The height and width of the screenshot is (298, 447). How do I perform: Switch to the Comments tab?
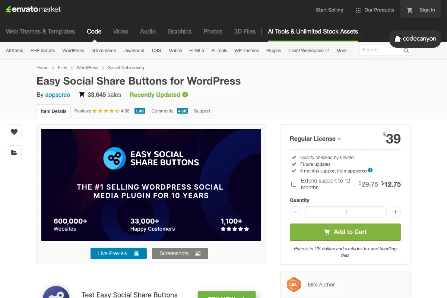coord(162,111)
